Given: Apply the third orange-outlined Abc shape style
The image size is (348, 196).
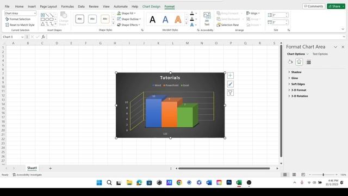Looking at the screenshot, I should pos(105,19).
